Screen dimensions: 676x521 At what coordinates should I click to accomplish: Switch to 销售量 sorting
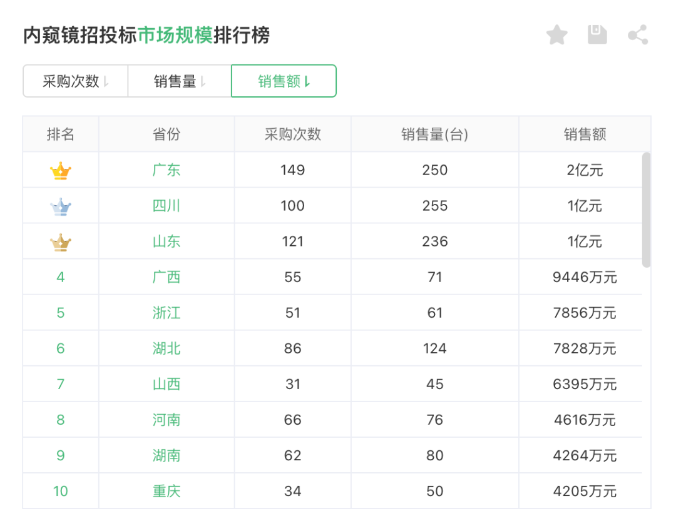(x=178, y=81)
